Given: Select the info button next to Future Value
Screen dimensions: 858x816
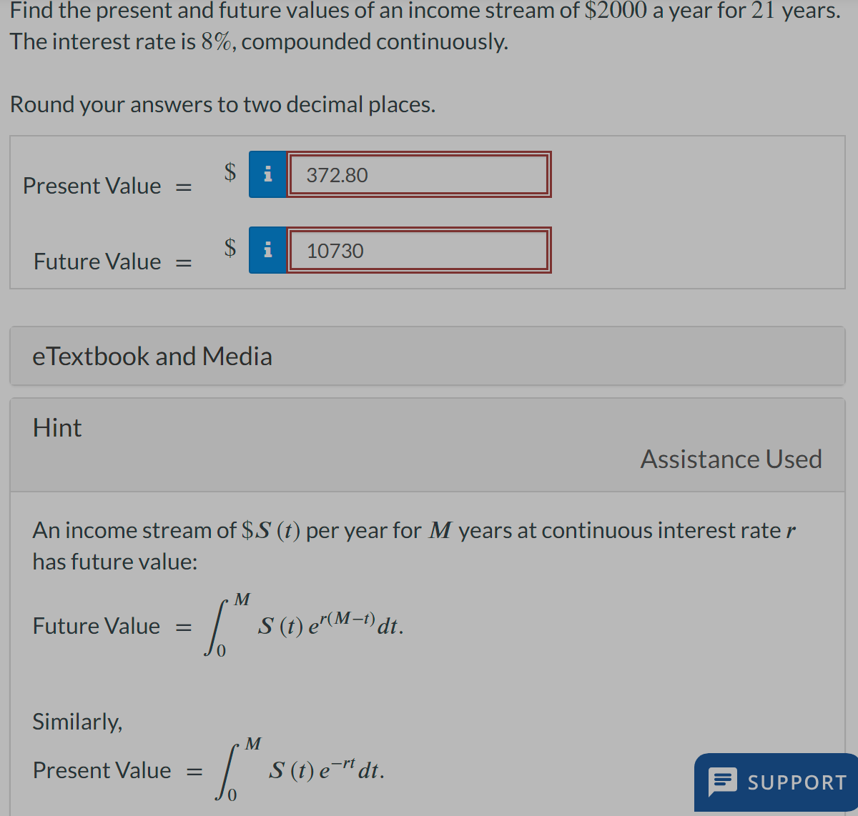Looking at the screenshot, I should pos(267,250).
